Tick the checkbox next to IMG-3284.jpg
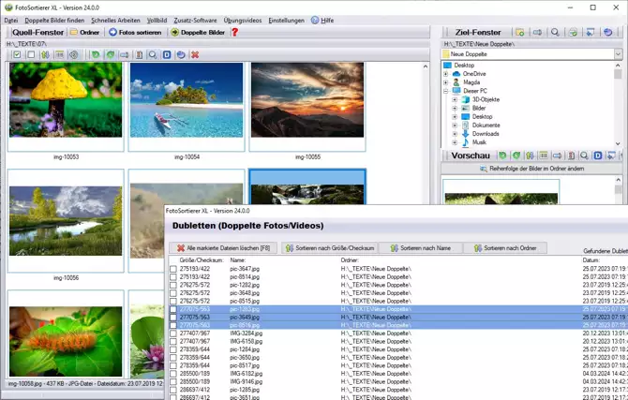Image resolution: width=628 pixels, height=400 pixels. 172,333
